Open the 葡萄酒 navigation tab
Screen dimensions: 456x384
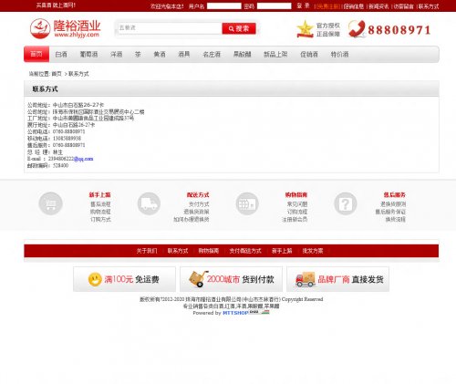pyautogui.click(x=88, y=55)
